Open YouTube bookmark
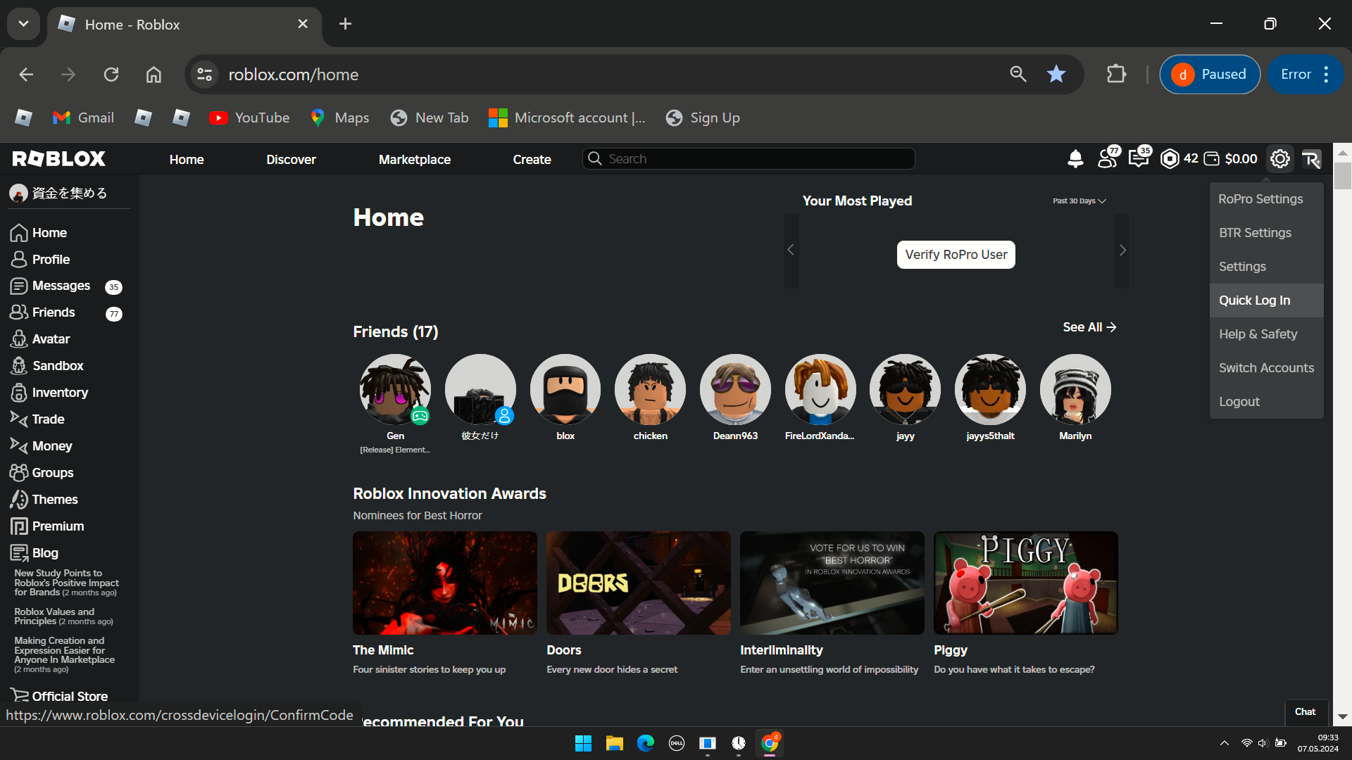This screenshot has height=760, width=1352. pyautogui.click(x=249, y=118)
